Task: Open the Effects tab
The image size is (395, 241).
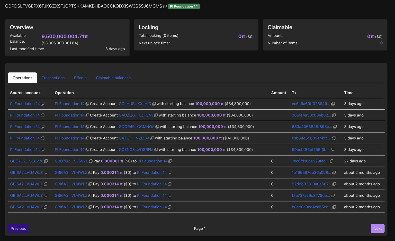Action: point(80,78)
